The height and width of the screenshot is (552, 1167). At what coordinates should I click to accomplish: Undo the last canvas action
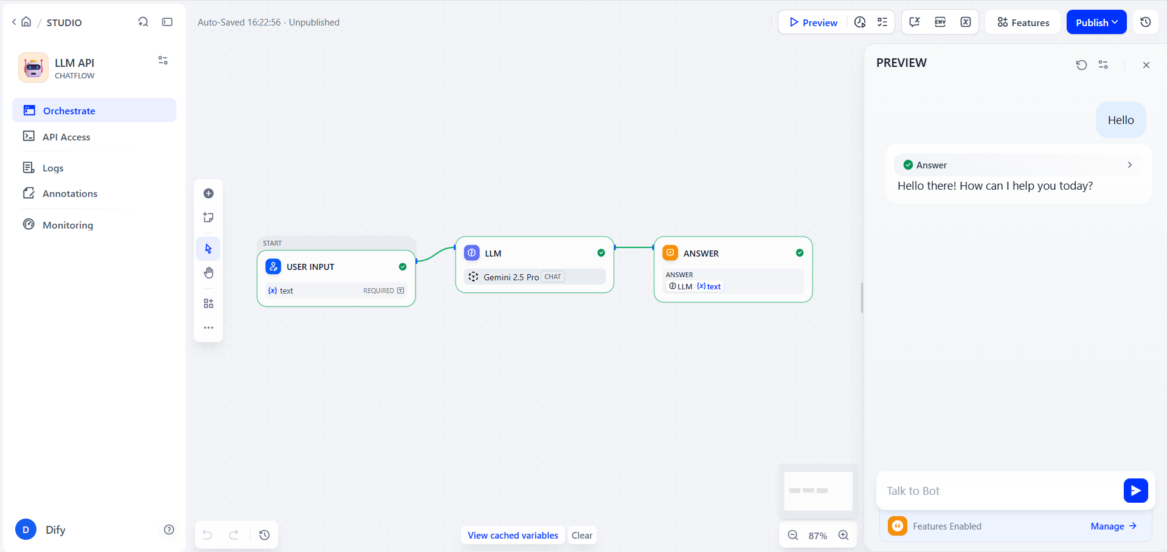coord(207,535)
